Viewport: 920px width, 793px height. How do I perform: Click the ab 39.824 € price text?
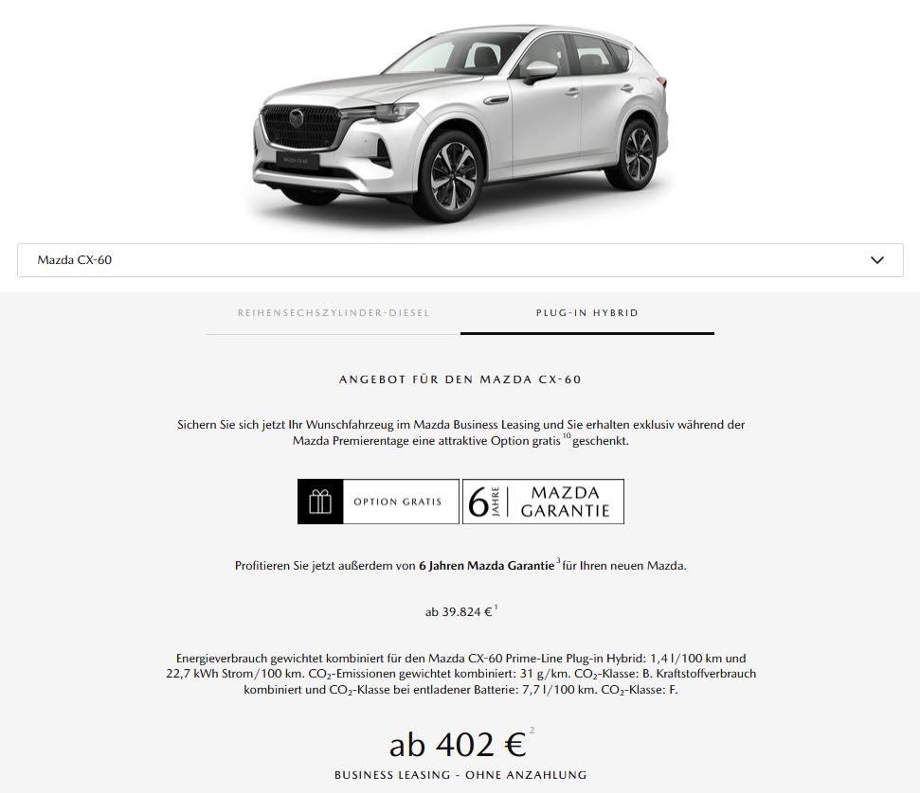[x=459, y=612]
